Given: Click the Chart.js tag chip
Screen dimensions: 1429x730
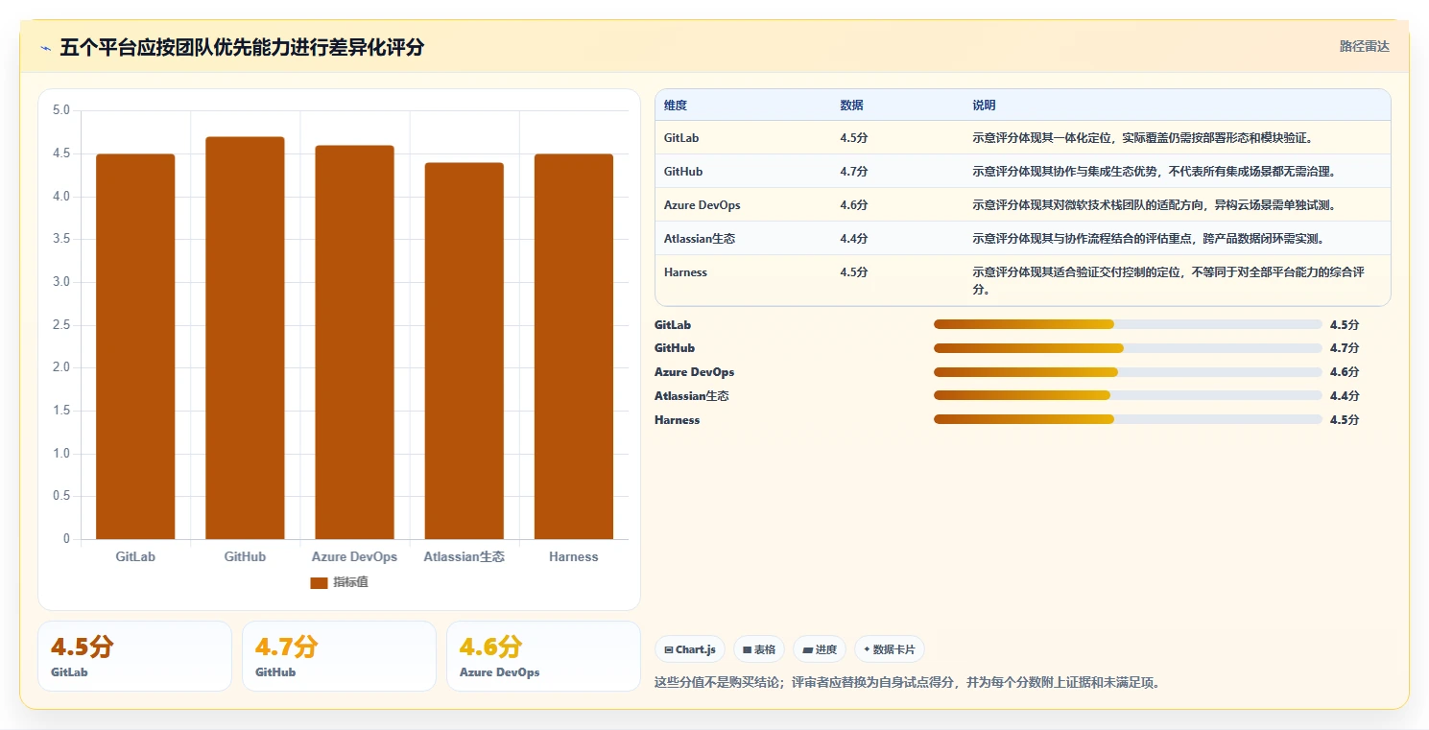Looking at the screenshot, I should pyautogui.click(x=690, y=649).
